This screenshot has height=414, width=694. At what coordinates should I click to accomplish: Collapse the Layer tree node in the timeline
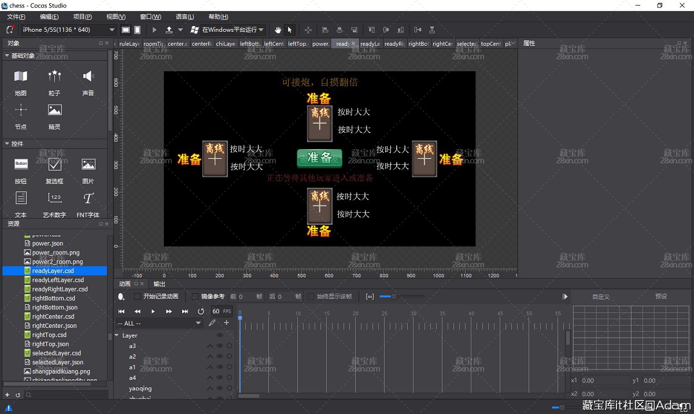click(x=116, y=335)
